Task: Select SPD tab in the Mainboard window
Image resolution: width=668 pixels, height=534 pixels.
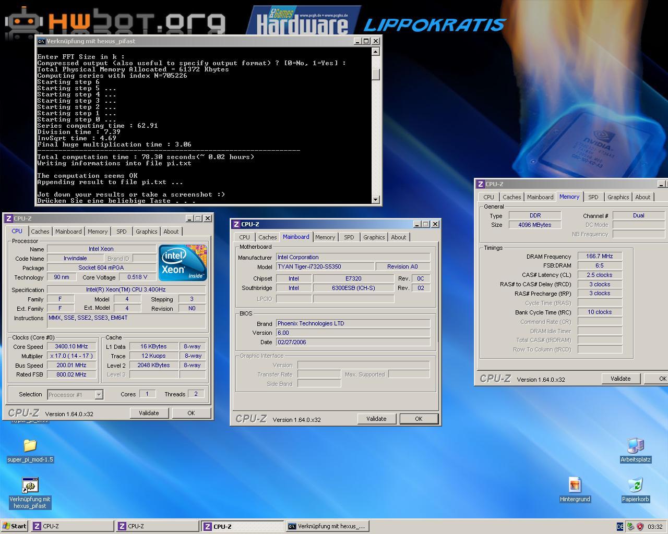Action: pyautogui.click(x=349, y=237)
